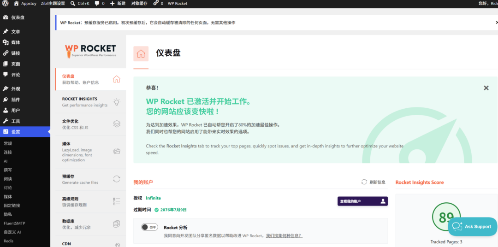
Task: Open the 文章 posts menu
Action: pos(25,32)
